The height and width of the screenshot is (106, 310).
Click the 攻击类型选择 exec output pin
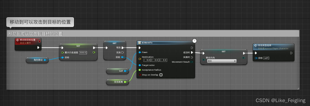click(x=291, y=53)
